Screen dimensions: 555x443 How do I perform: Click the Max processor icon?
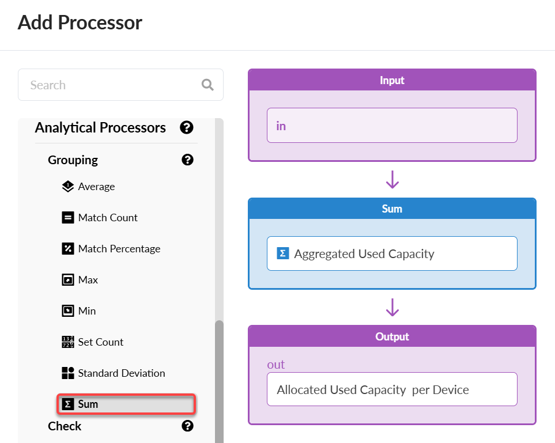[67, 280]
